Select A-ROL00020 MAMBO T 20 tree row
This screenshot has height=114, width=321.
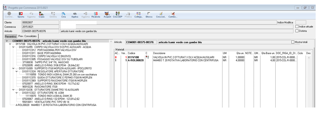tap(56, 105)
